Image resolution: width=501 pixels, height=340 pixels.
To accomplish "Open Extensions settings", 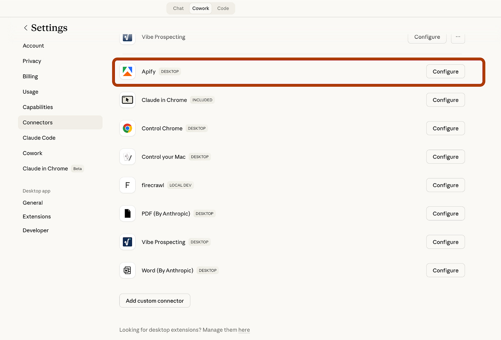I will tap(37, 216).
